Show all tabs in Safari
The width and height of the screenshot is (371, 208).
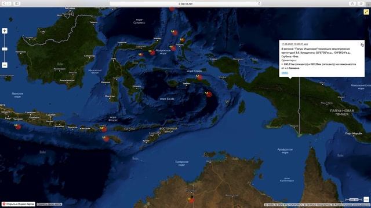click(361, 3)
